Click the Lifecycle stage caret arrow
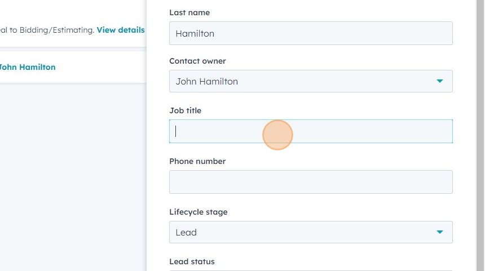Image resolution: width=485 pixels, height=271 pixels. [x=440, y=232]
